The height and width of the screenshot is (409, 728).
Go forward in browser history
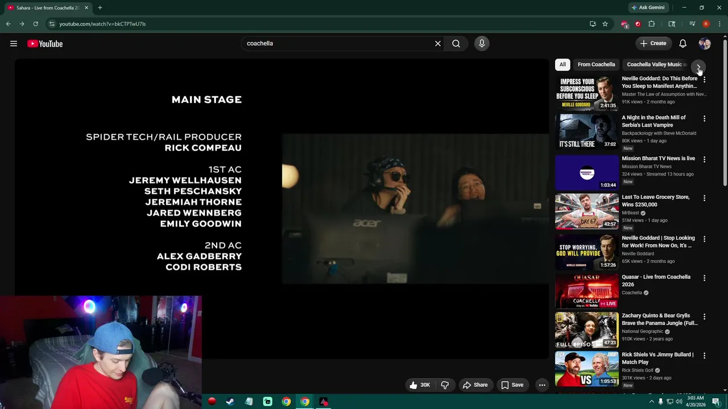pyautogui.click(x=22, y=24)
